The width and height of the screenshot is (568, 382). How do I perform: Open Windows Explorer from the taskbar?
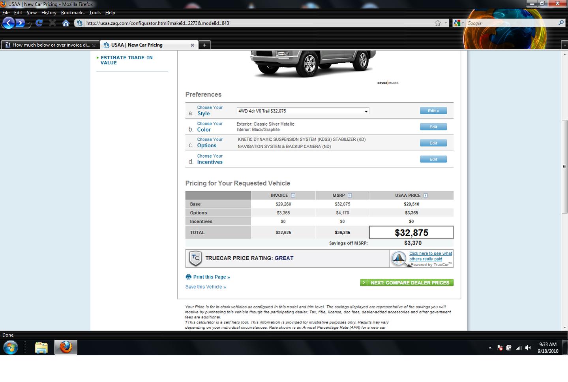(x=41, y=347)
